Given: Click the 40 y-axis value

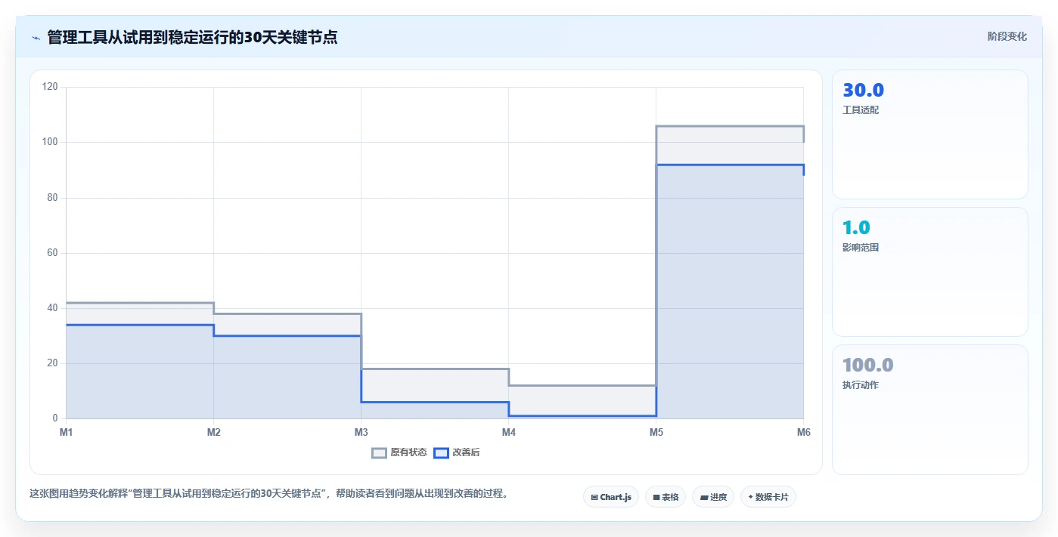Looking at the screenshot, I should 52,308.
